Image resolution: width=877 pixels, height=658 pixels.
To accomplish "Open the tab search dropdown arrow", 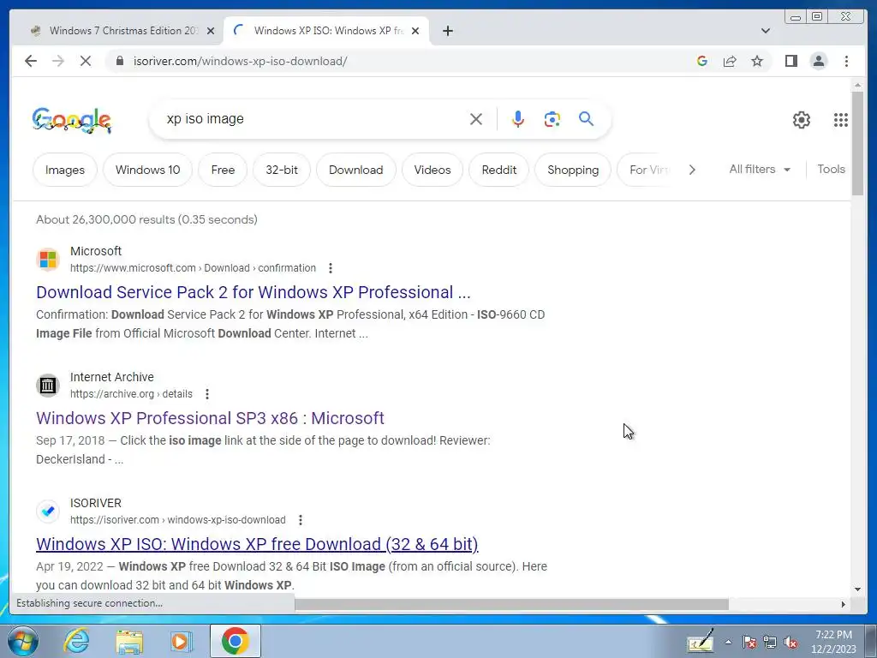I will click(765, 31).
